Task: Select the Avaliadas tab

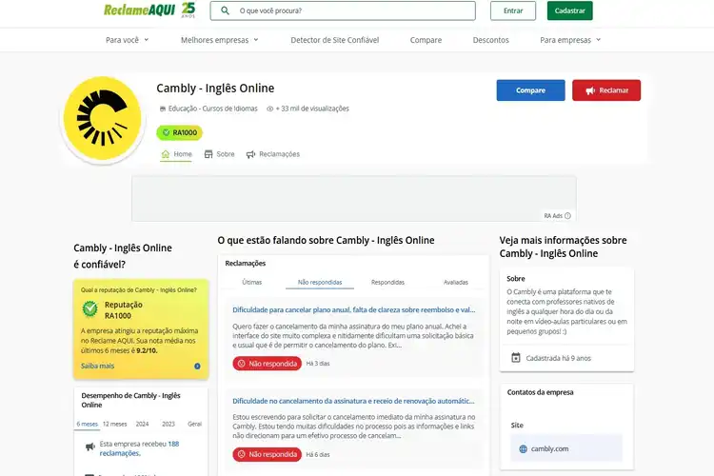Action: click(456, 283)
